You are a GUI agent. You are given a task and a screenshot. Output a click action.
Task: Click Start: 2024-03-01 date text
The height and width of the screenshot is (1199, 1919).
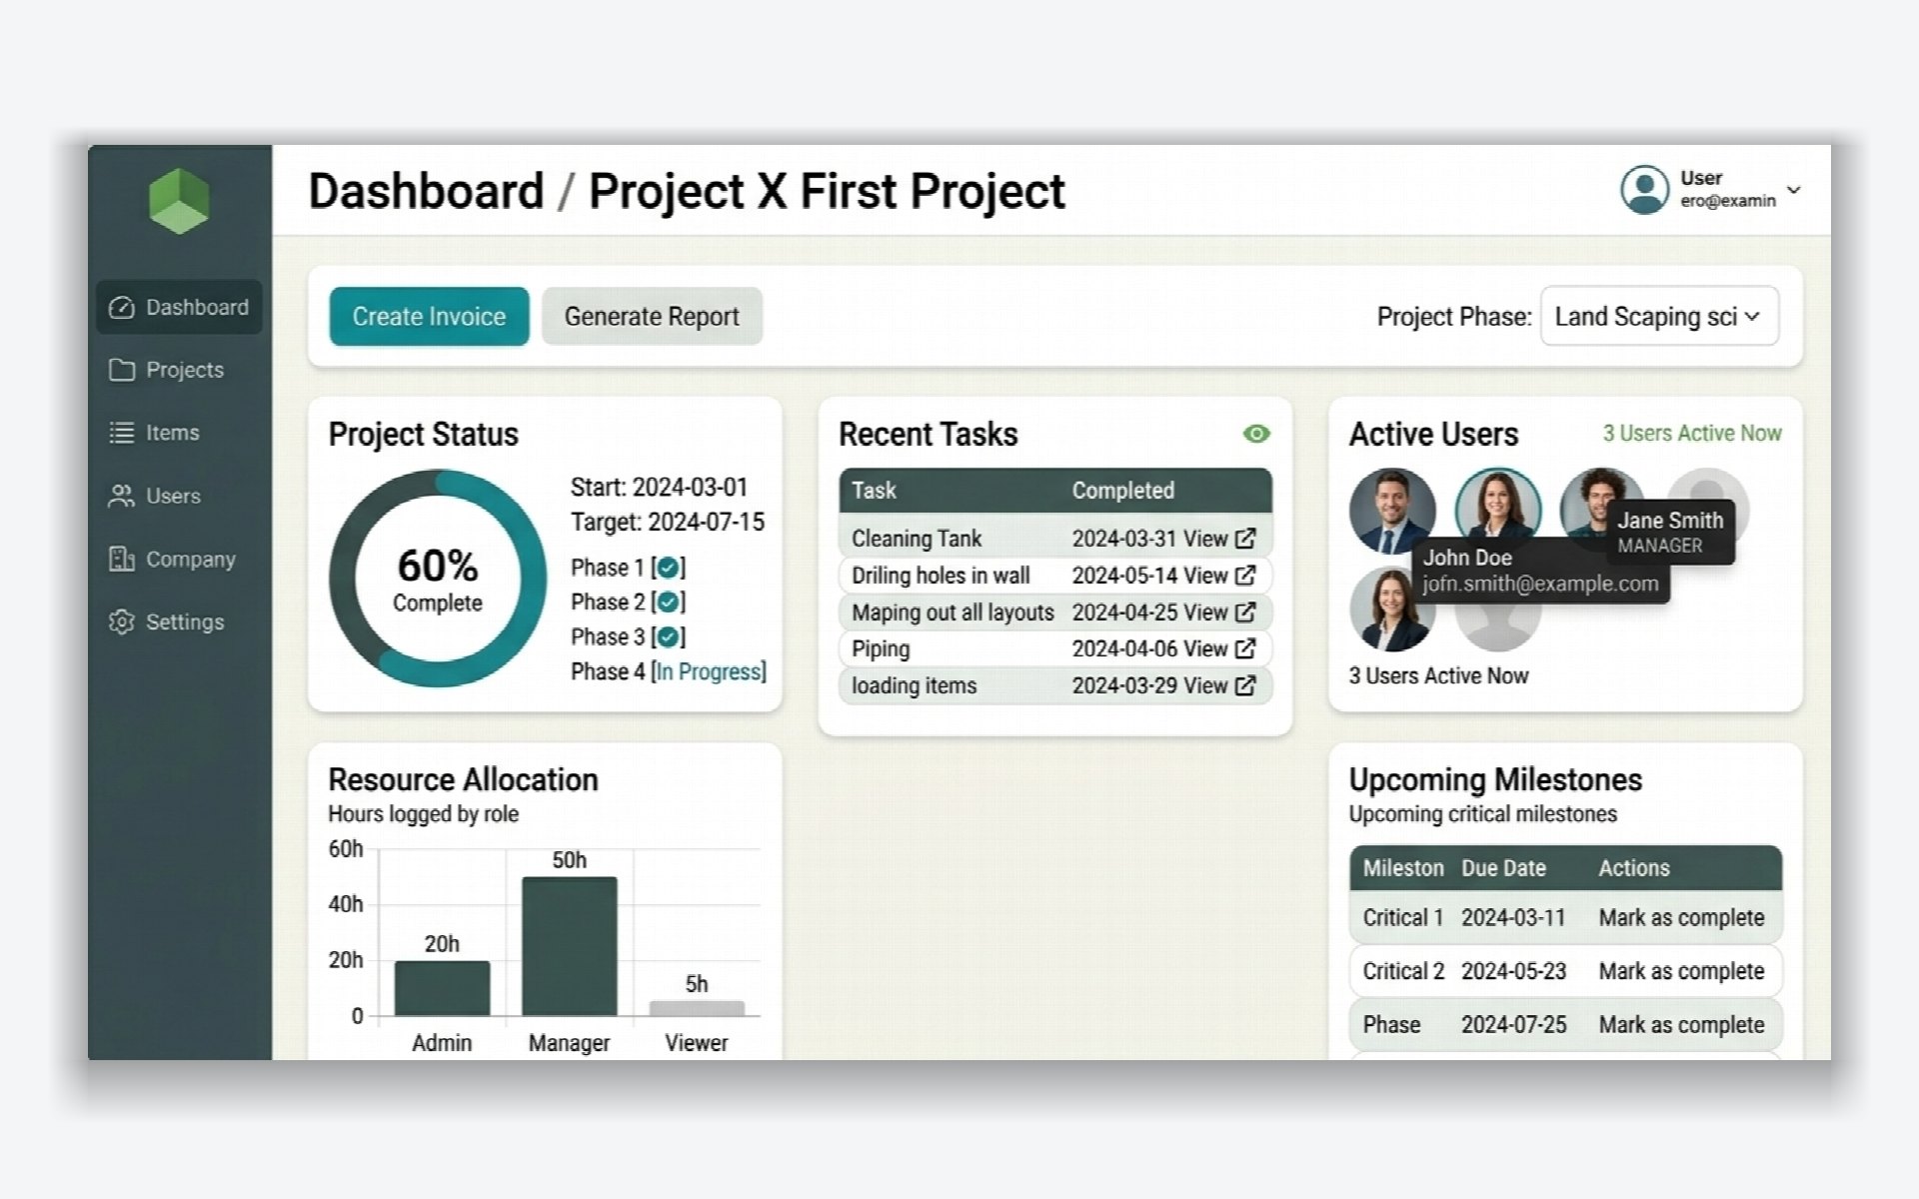tap(659, 488)
